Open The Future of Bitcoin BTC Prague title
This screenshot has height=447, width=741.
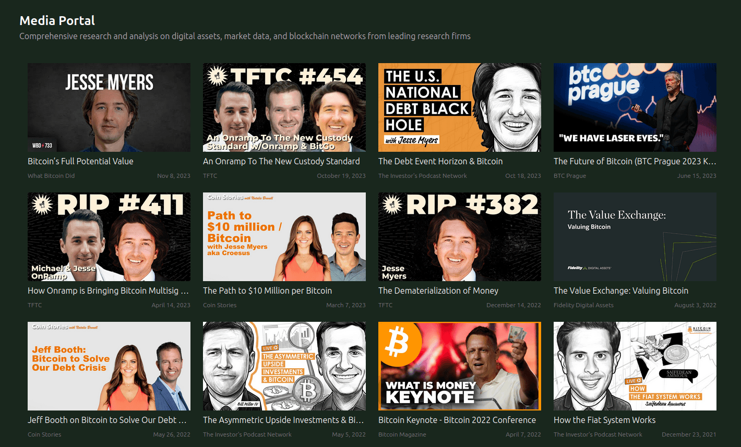pyautogui.click(x=635, y=161)
